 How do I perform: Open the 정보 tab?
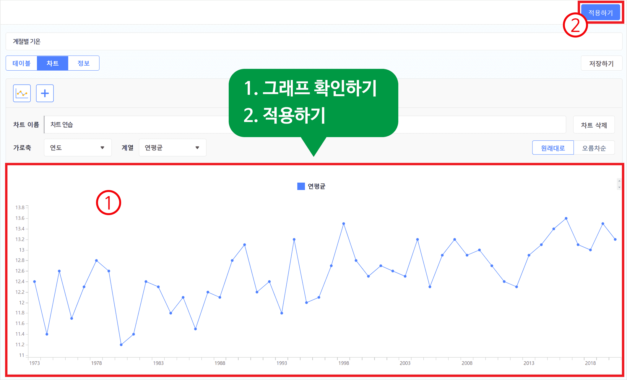[84, 63]
